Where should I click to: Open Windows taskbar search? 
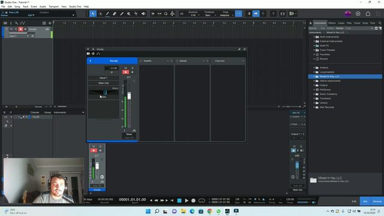coord(157,211)
